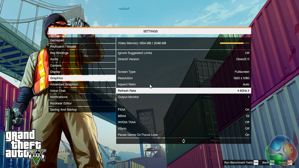Select the Refresh Rate row
This screenshot has width=299, height=168.
point(183,91)
